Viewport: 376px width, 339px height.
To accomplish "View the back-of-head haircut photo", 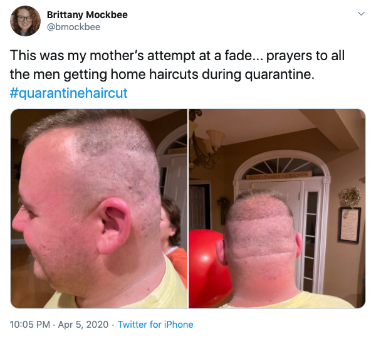I will point(277,209).
